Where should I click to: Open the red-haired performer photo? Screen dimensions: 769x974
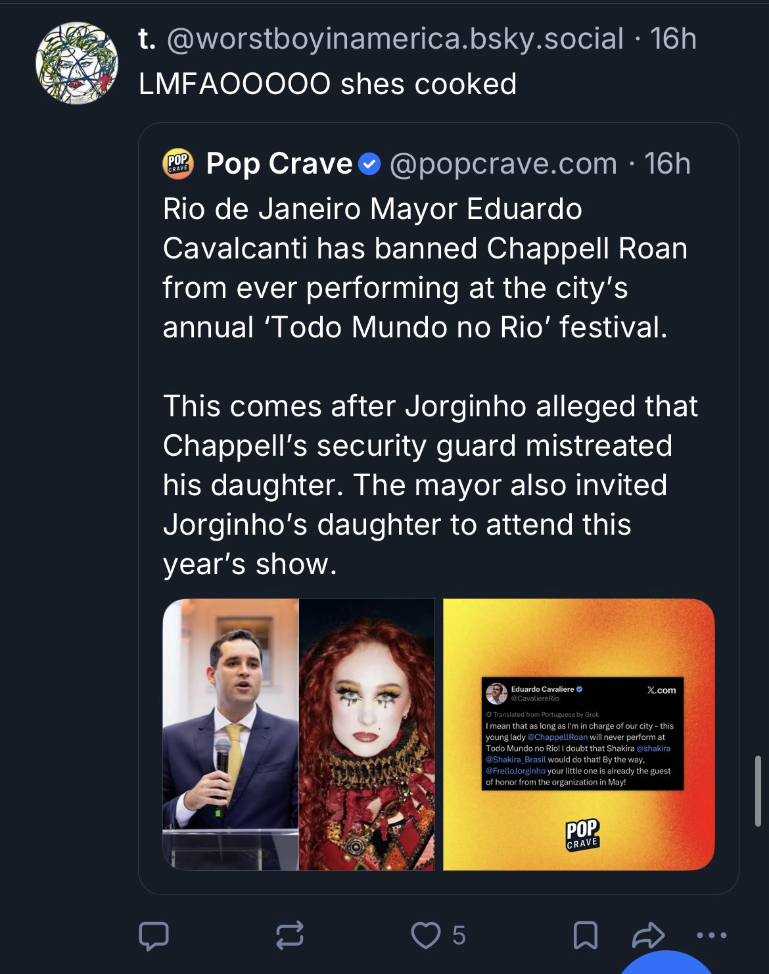[x=367, y=734]
